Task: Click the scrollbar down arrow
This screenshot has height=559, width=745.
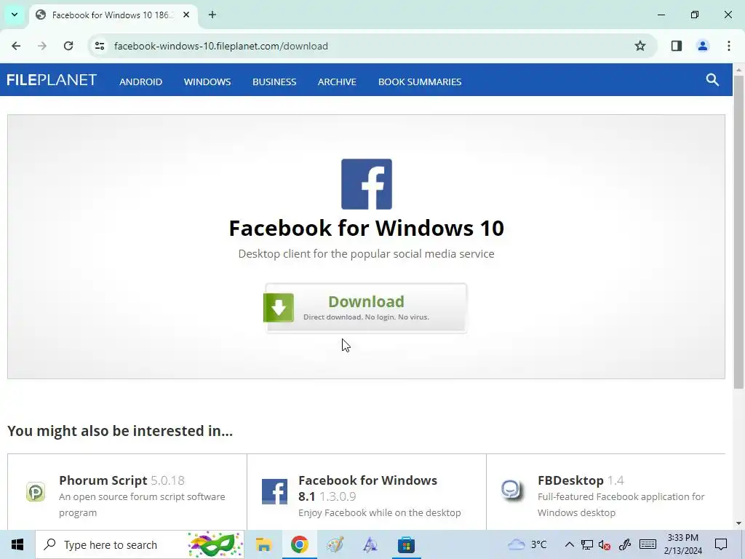Action: (738, 523)
